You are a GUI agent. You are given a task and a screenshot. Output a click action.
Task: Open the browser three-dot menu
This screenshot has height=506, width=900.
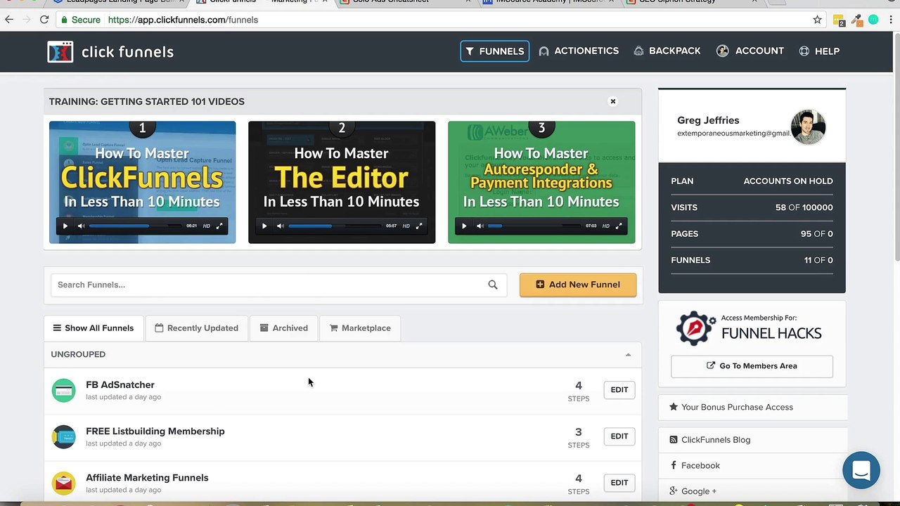click(x=890, y=20)
